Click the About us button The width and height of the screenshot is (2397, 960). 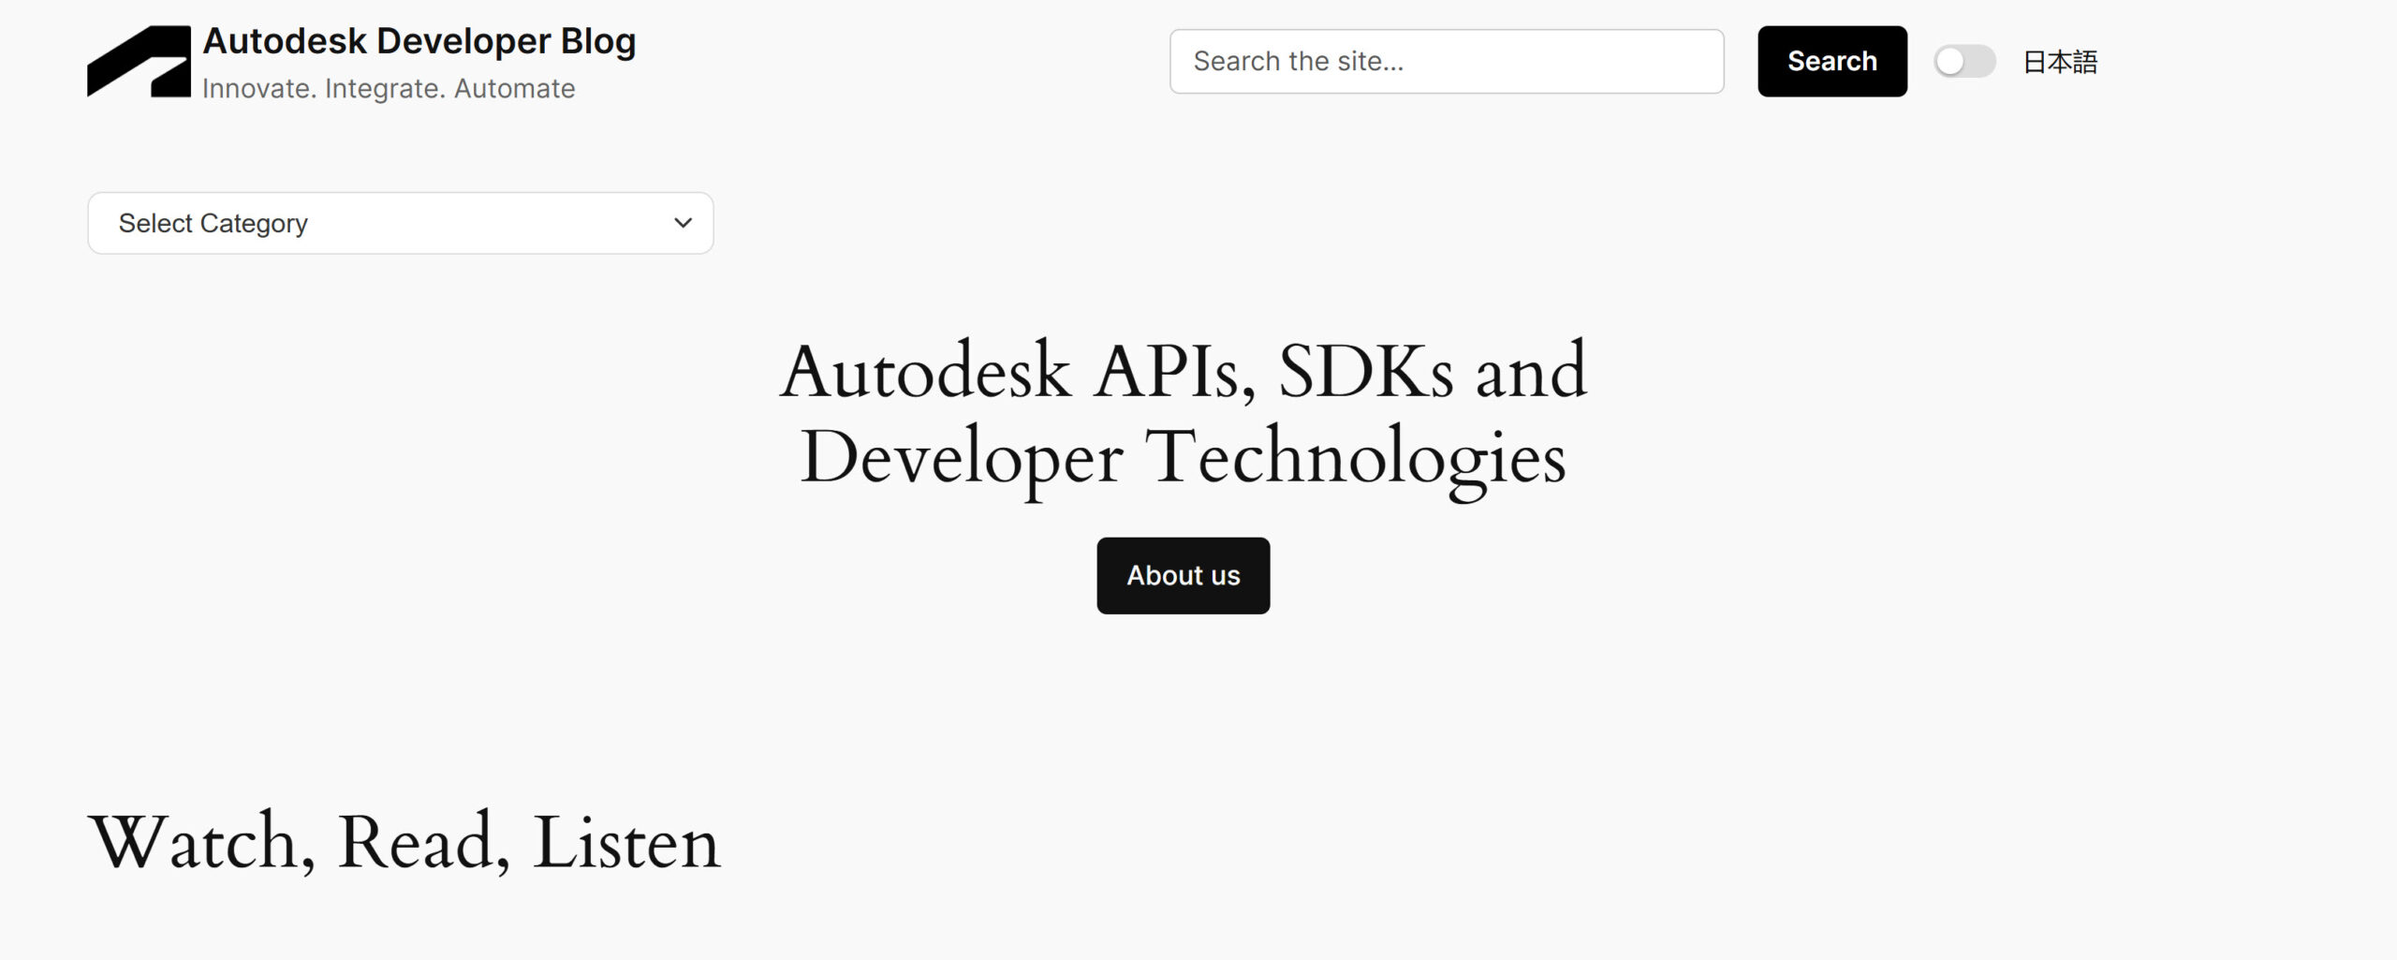(1183, 576)
